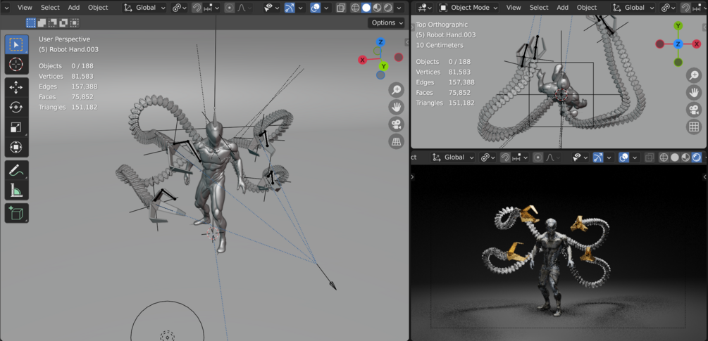
Task: Click zoom view icon in perspective viewport
Action: [396, 91]
